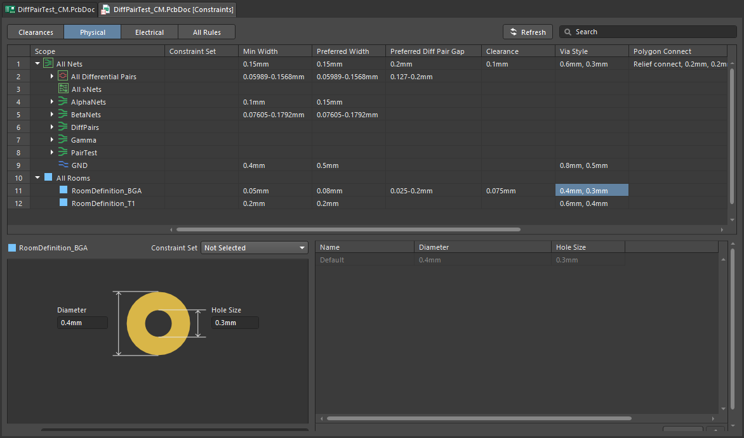Click the Polygon Connect column header
This screenshot has height=438, width=744.
coord(678,51)
